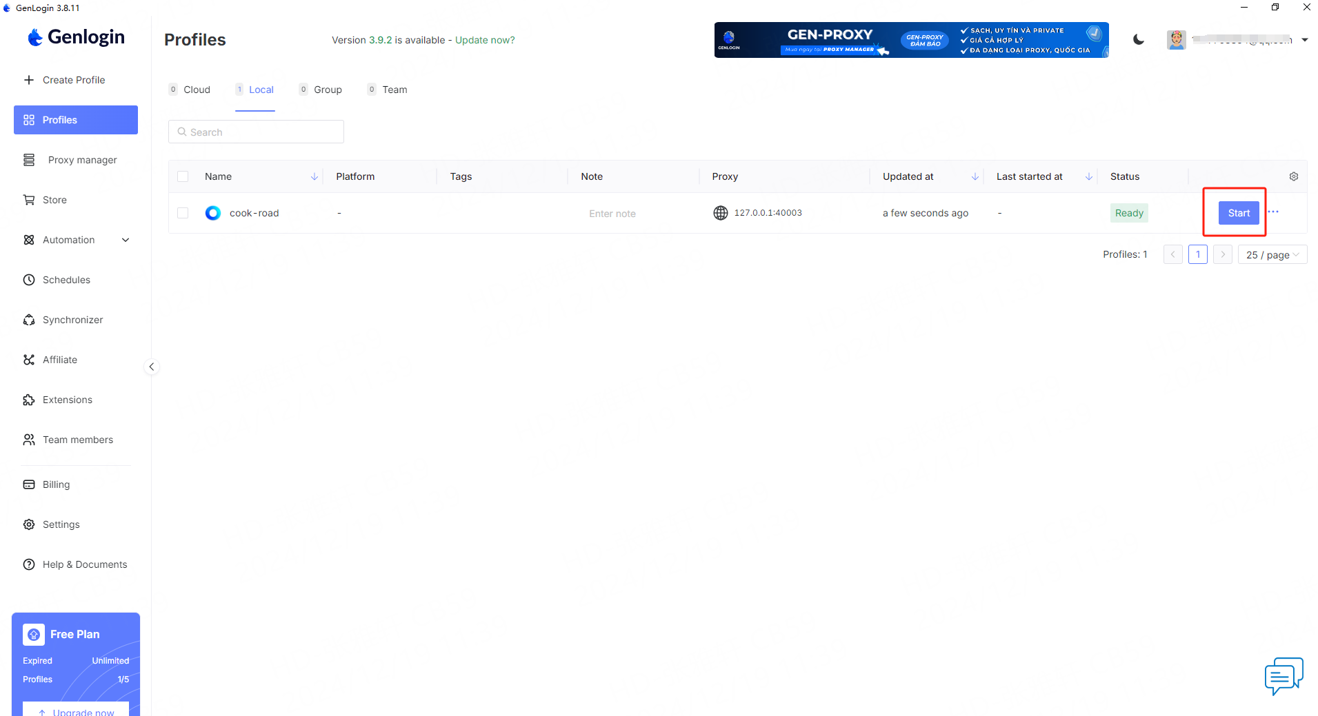Tick the select-all checkbox in table header

pos(183,176)
